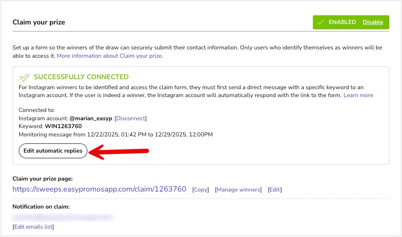This screenshot has height=237, width=402.
Task: Click the green check icon by SUCCESSFULLY CONNECTED
Action: 24,78
